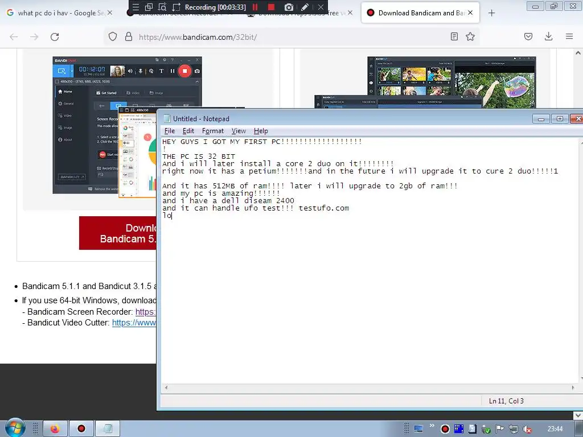Open the Firefox downloads panel
Screen dimensions: 583x437
(x=548, y=36)
